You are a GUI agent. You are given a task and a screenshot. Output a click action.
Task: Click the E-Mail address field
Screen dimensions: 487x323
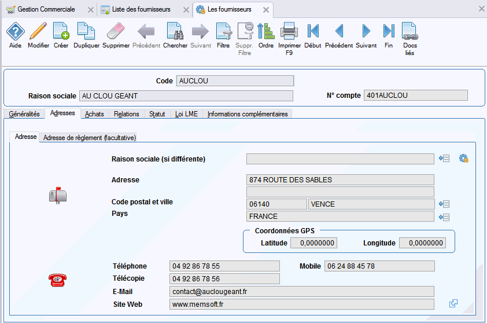coord(301,291)
